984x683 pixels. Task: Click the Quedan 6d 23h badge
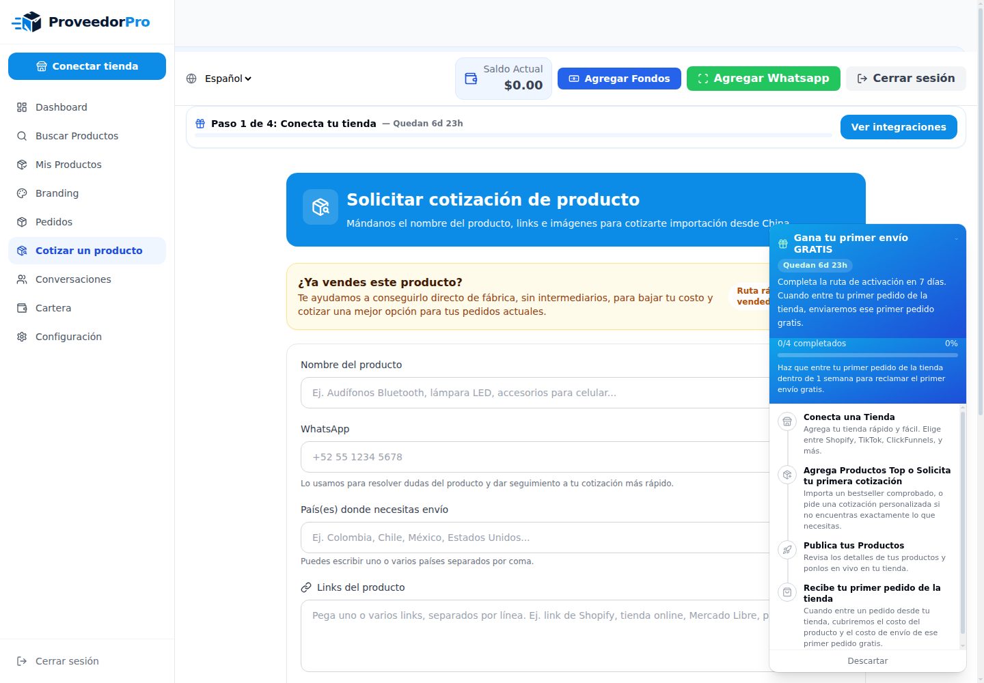pyautogui.click(x=815, y=265)
